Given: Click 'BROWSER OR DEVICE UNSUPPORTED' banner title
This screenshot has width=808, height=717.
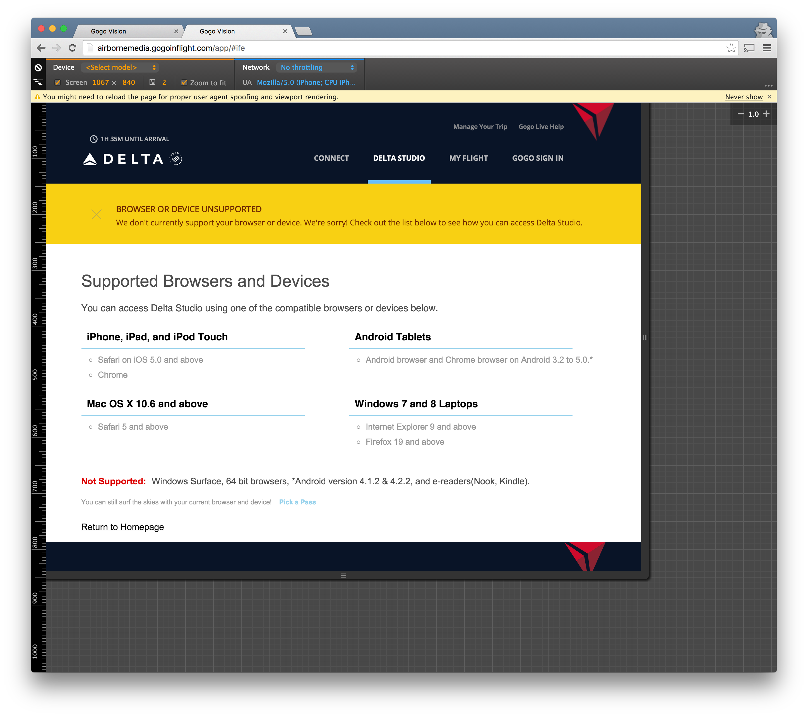Looking at the screenshot, I should [x=189, y=209].
